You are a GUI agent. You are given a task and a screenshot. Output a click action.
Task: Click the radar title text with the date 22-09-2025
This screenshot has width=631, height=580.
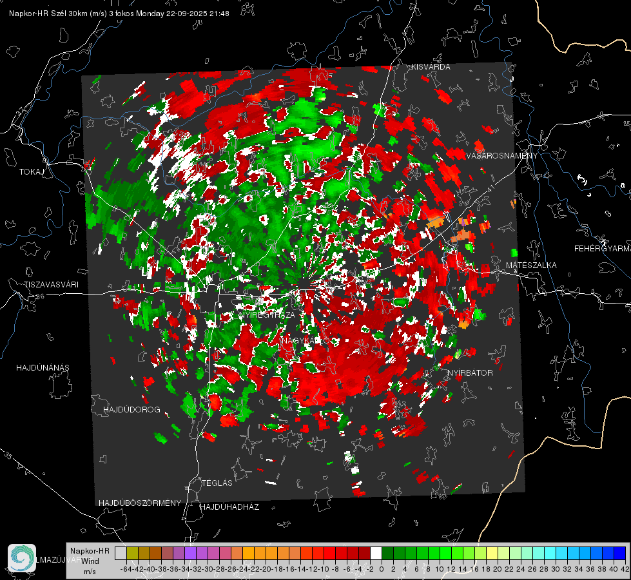click(x=119, y=14)
